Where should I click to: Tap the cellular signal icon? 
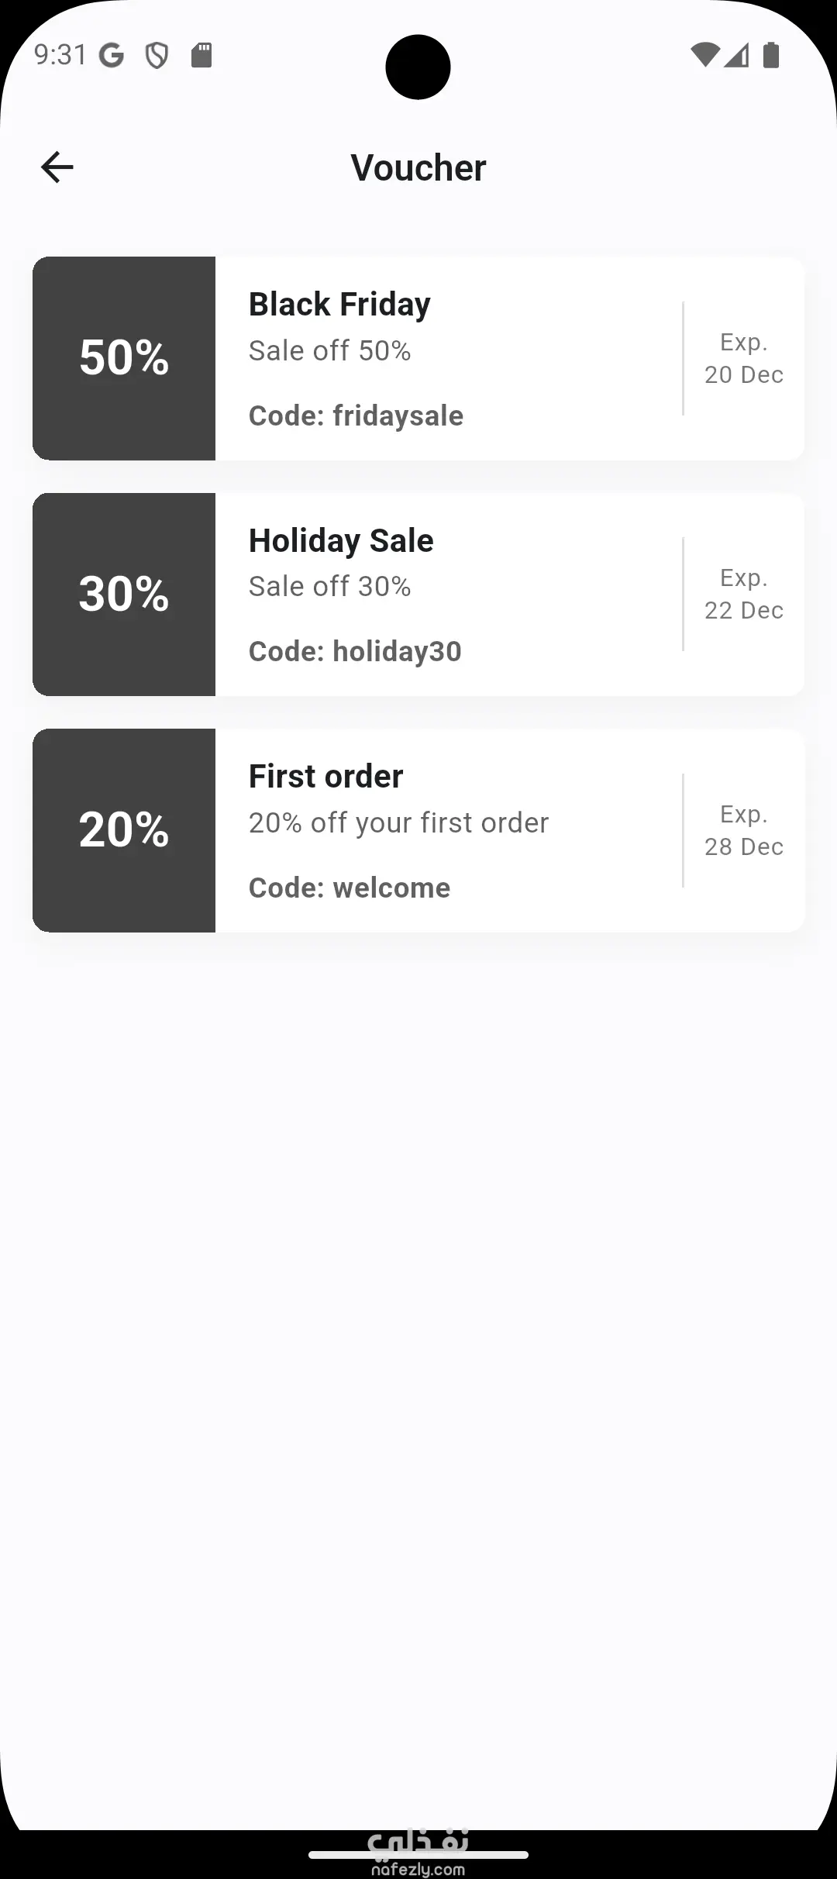coord(737,55)
